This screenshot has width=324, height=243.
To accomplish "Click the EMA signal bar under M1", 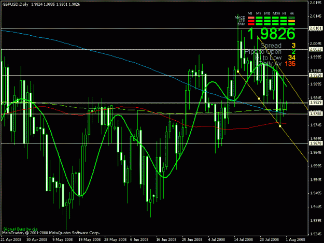I will tap(251, 24).
